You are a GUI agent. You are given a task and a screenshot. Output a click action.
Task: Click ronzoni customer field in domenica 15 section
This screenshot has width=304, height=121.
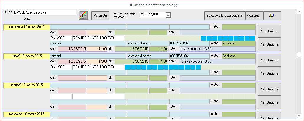coord(88,43)
